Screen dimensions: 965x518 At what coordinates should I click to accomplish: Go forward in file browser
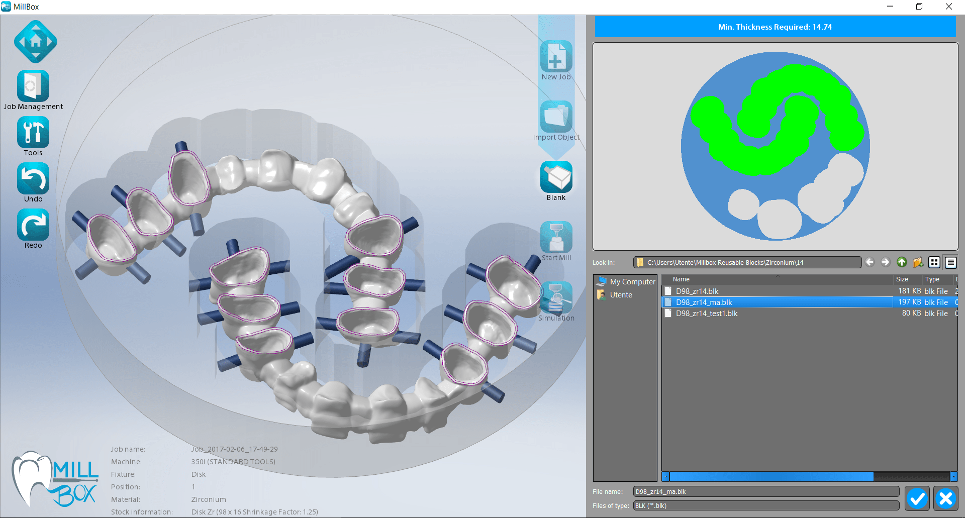[886, 262]
